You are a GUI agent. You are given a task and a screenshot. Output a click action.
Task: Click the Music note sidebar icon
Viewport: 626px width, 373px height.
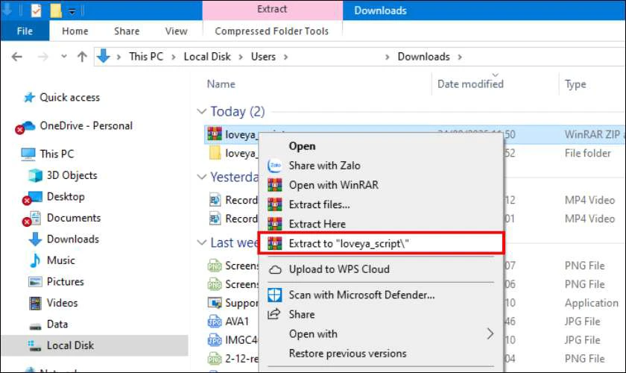pos(35,260)
